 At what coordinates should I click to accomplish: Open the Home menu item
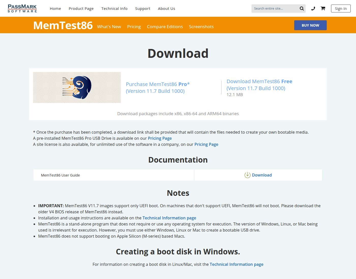[55, 8]
